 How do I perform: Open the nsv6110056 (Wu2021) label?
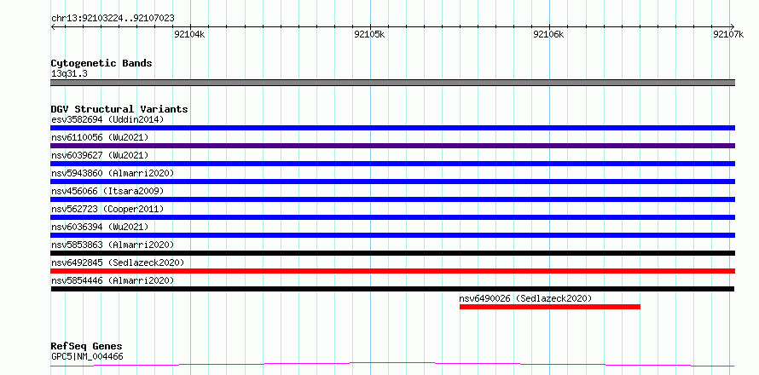tap(100, 137)
